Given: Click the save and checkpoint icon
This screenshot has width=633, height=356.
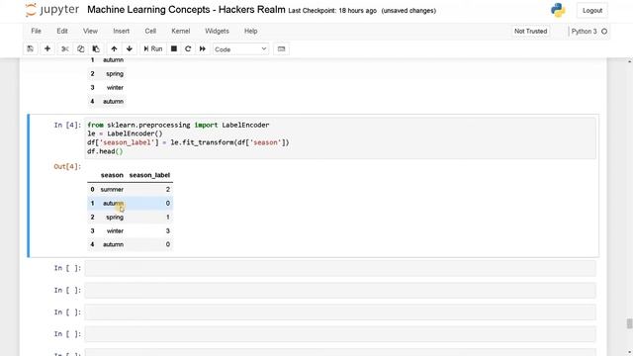Looking at the screenshot, I should [31, 48].
